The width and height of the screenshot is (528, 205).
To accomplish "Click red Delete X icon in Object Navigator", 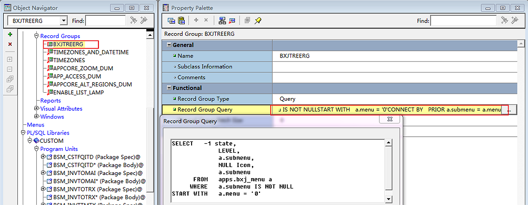I will [10, 44].
